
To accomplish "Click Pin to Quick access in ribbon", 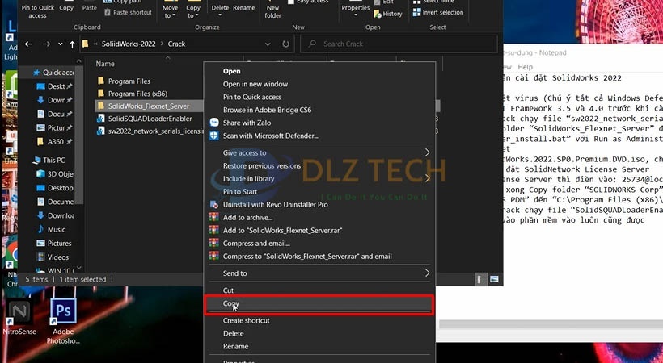I will (x=38, y=11).
